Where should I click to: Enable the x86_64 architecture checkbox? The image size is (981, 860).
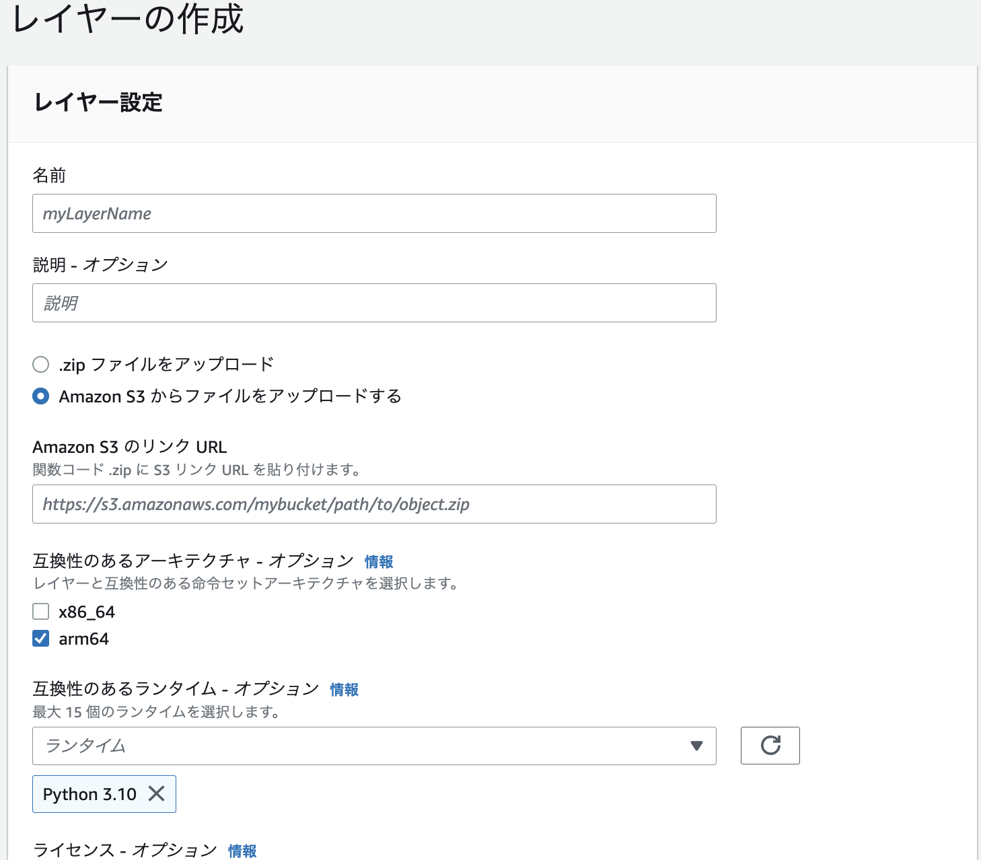[x=40, y=611]
